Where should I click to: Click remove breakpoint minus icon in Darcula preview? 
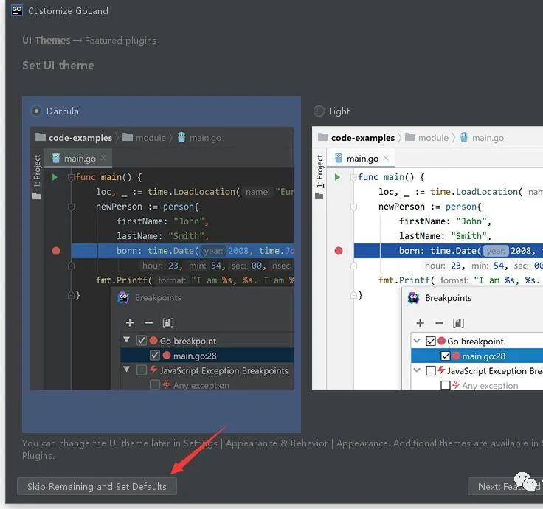click(149, 322)
